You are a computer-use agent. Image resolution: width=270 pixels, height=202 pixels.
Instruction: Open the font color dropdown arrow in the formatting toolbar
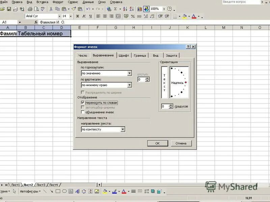point(198,16)
